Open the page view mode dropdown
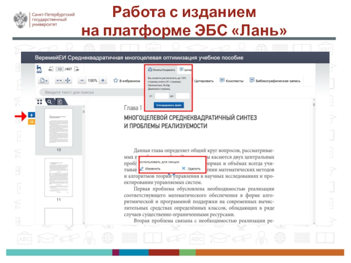 point(43,81)
